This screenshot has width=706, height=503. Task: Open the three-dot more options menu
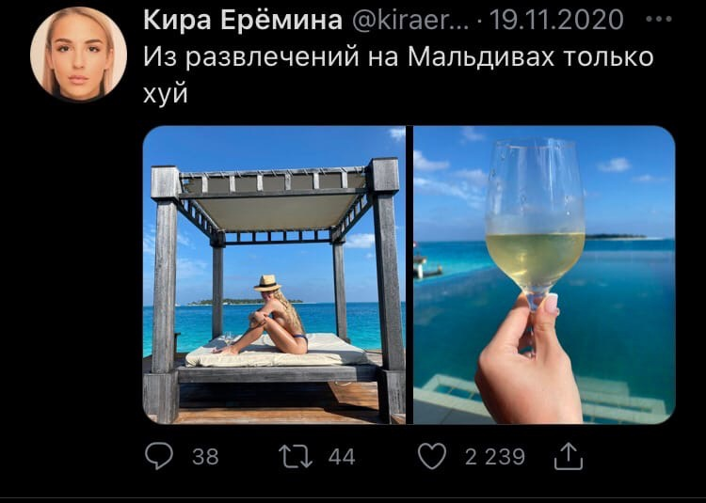[659, 20]
